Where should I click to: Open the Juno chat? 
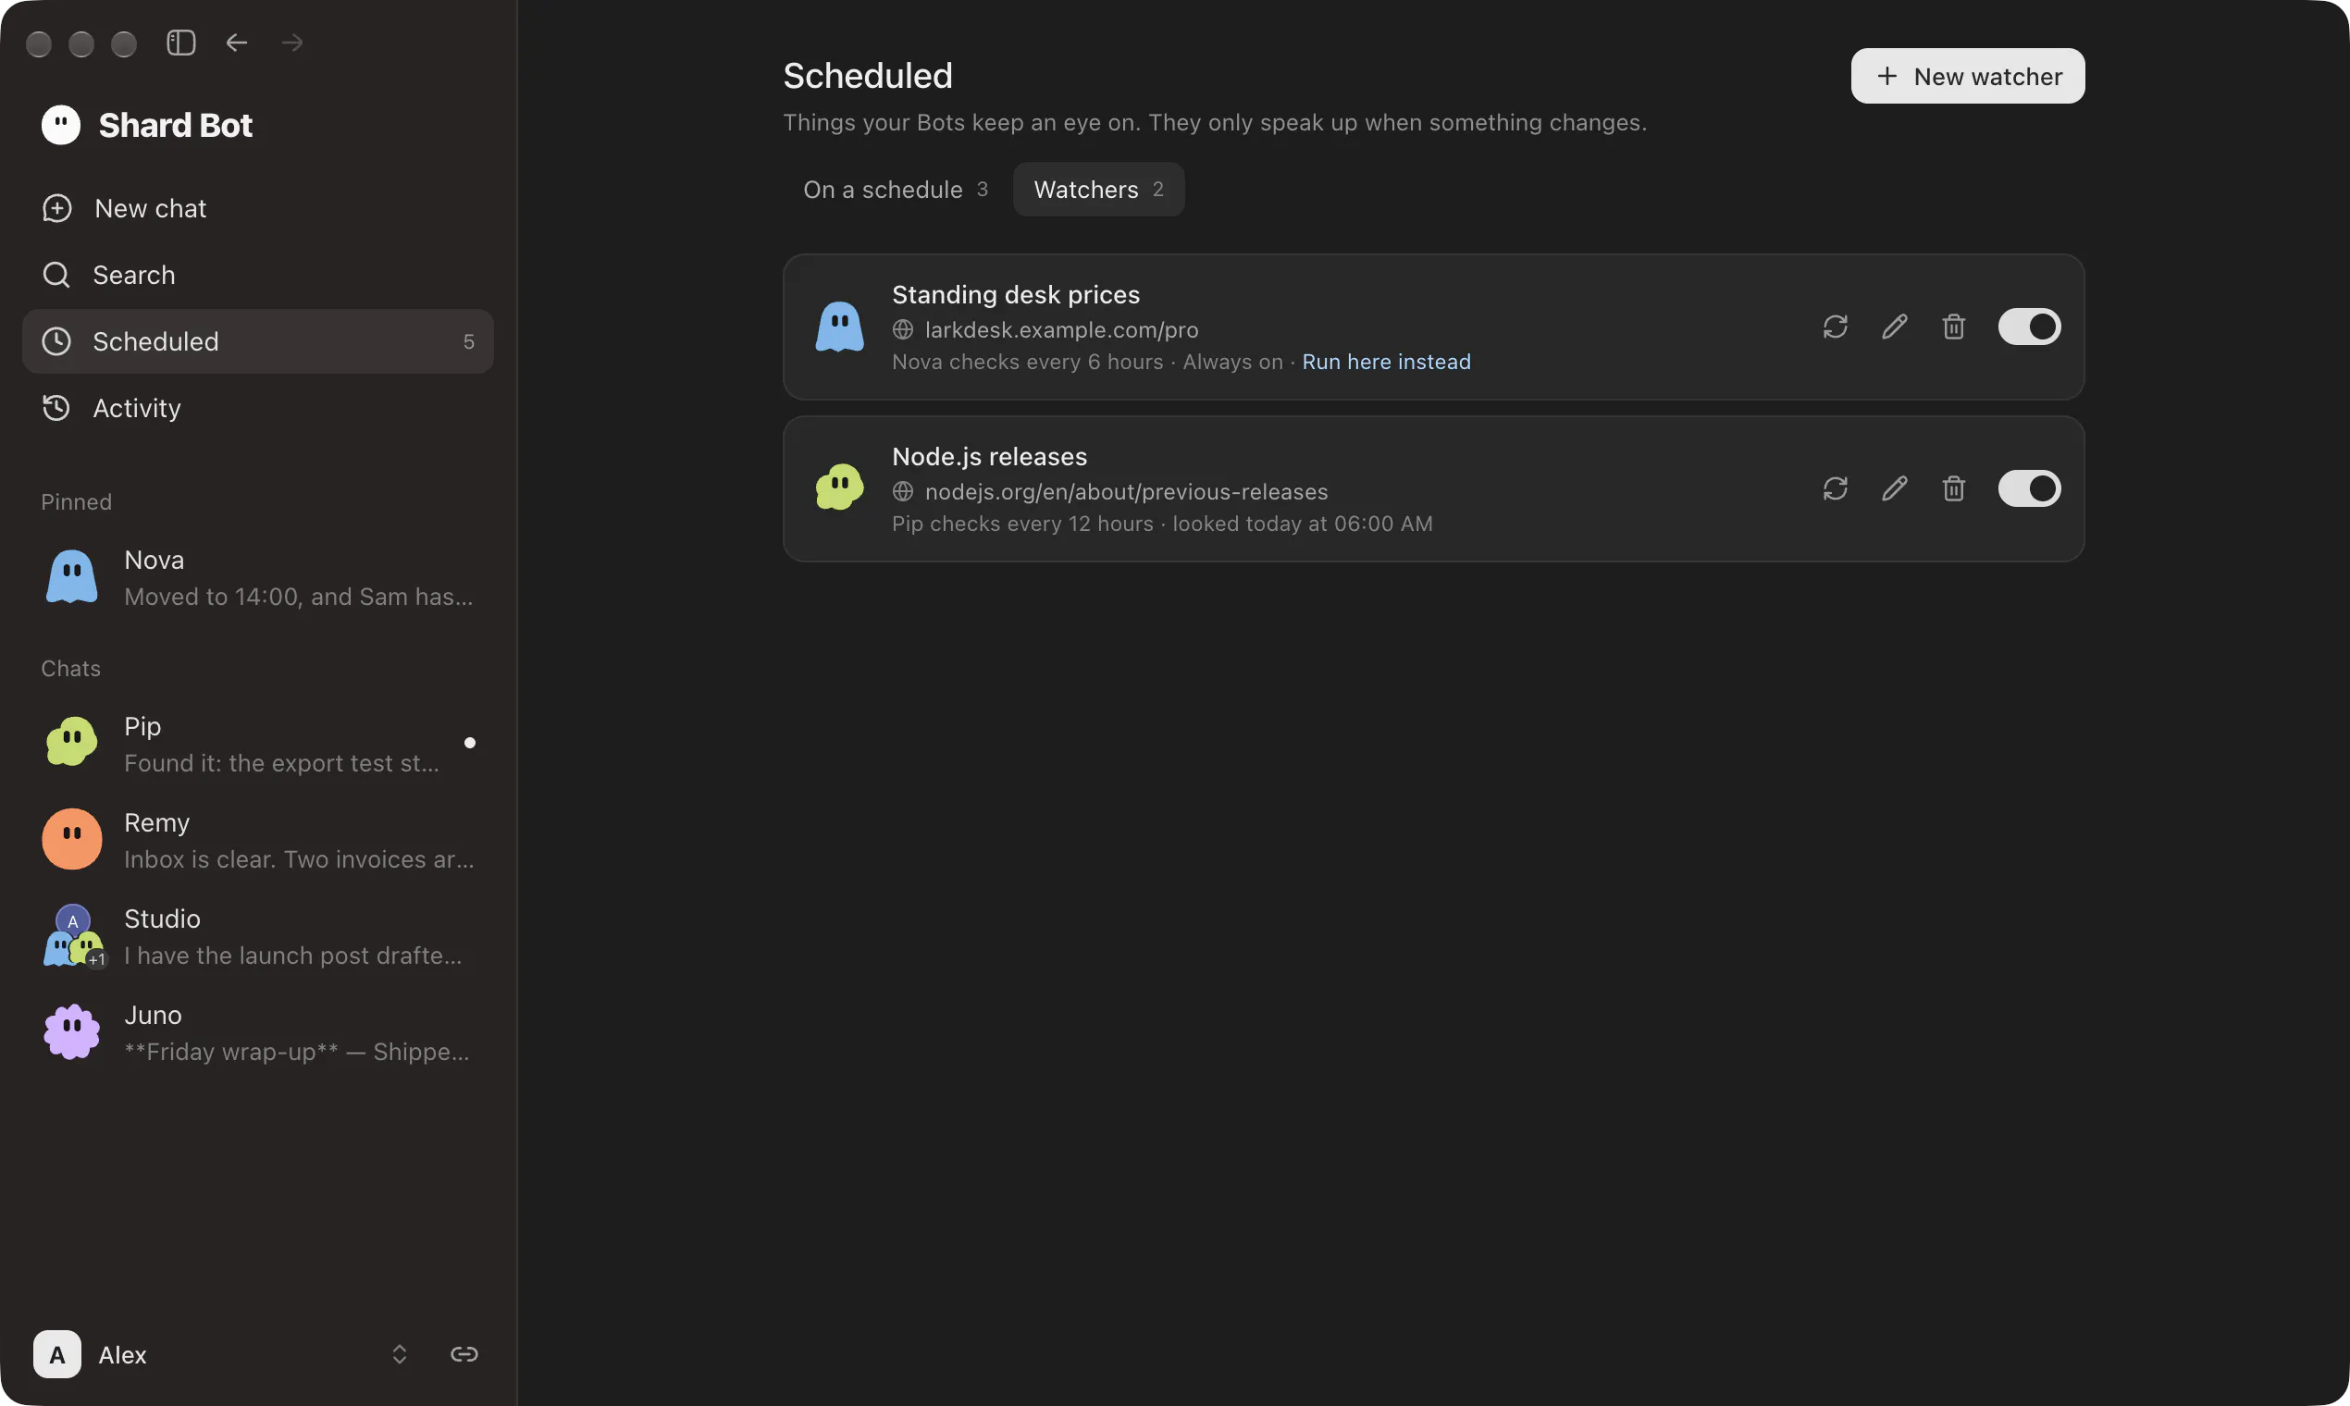pyautogui.click(x=258, y=1032)
